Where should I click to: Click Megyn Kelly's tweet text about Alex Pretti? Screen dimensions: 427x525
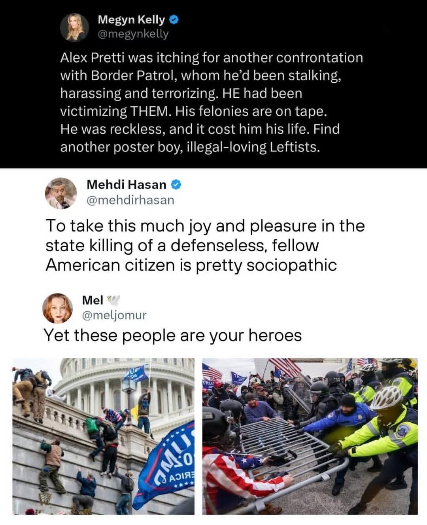pos(212,102)
